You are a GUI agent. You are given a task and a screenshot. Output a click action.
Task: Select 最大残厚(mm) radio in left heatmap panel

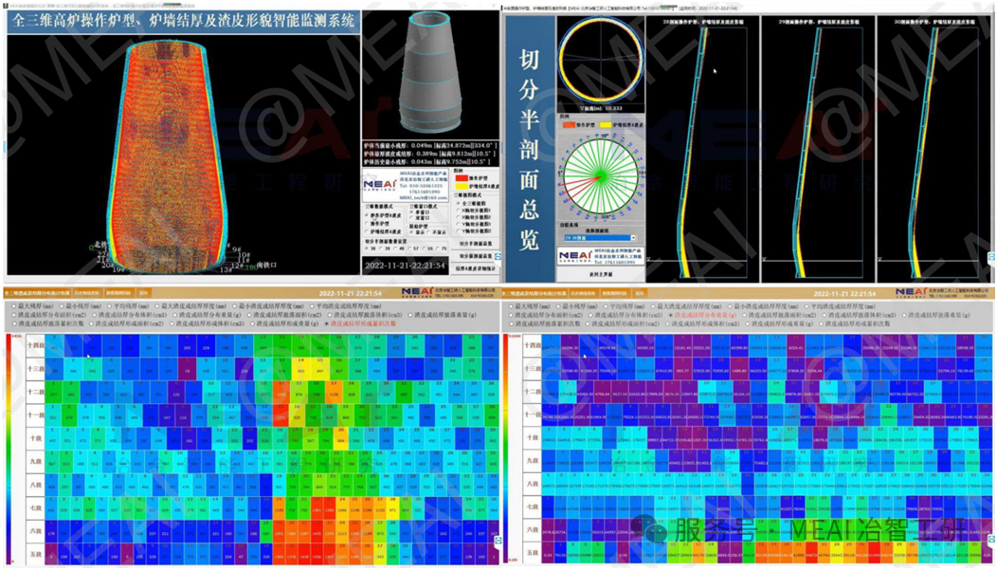click(x=12, y=306)
